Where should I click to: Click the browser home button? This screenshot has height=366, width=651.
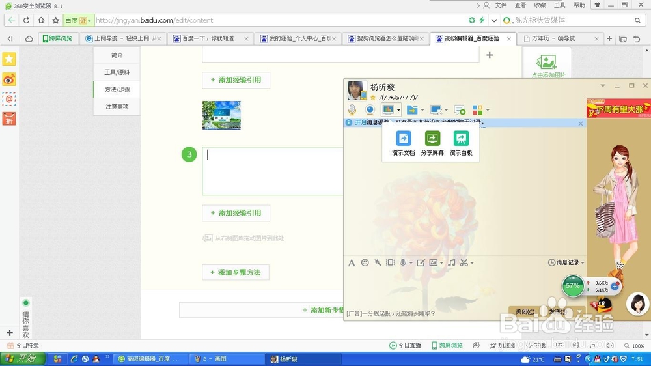(x=40, y=20)
